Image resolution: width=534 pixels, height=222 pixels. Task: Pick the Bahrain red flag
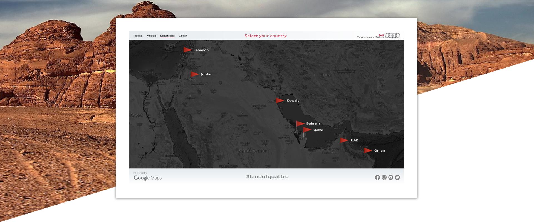click(300, 123)
